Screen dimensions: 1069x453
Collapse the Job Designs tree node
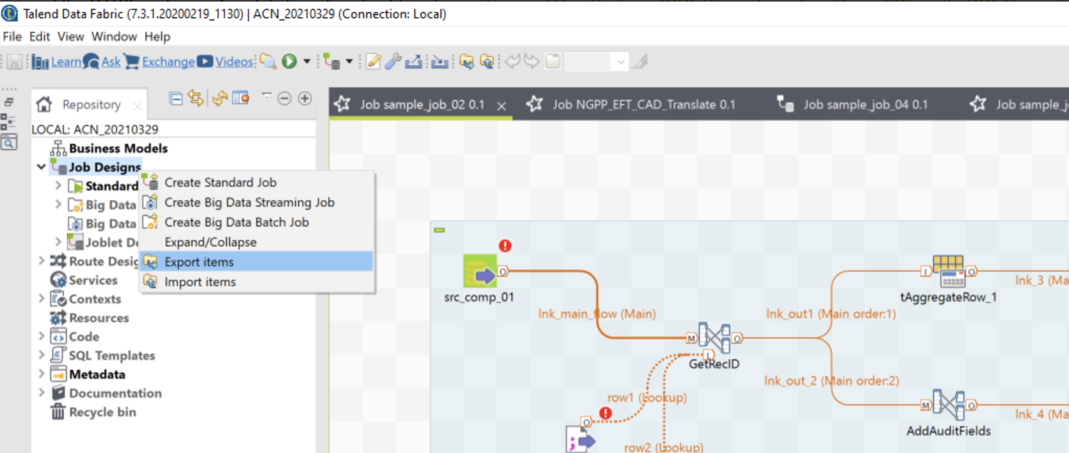point(41,167)
